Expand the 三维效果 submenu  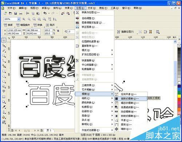(x=112, y=85)
